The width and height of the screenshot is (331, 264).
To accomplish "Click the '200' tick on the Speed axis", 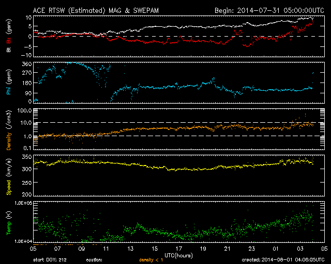I will pos(27,194).
